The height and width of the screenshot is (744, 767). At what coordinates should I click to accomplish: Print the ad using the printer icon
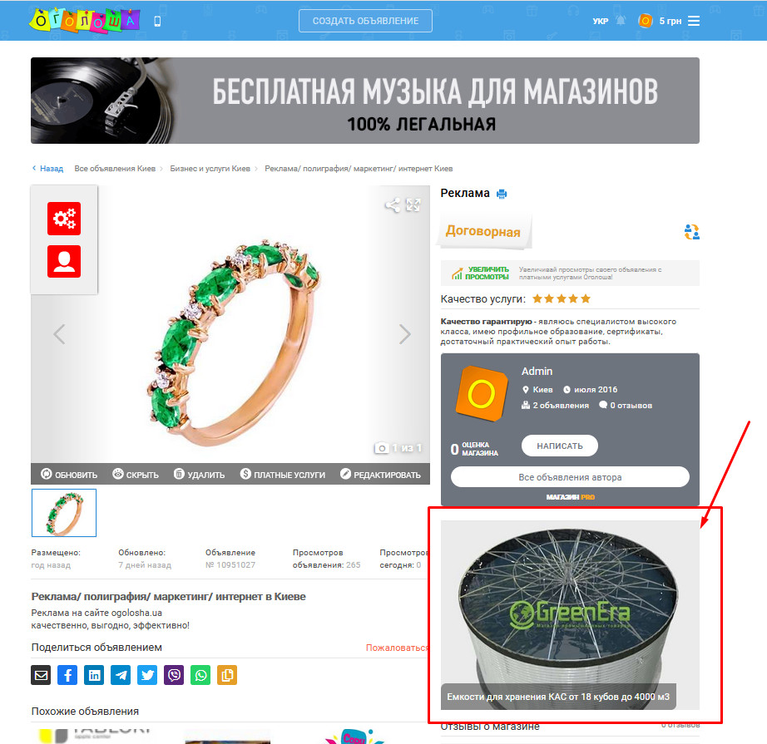pyautogui.click(x=502, y=194)
